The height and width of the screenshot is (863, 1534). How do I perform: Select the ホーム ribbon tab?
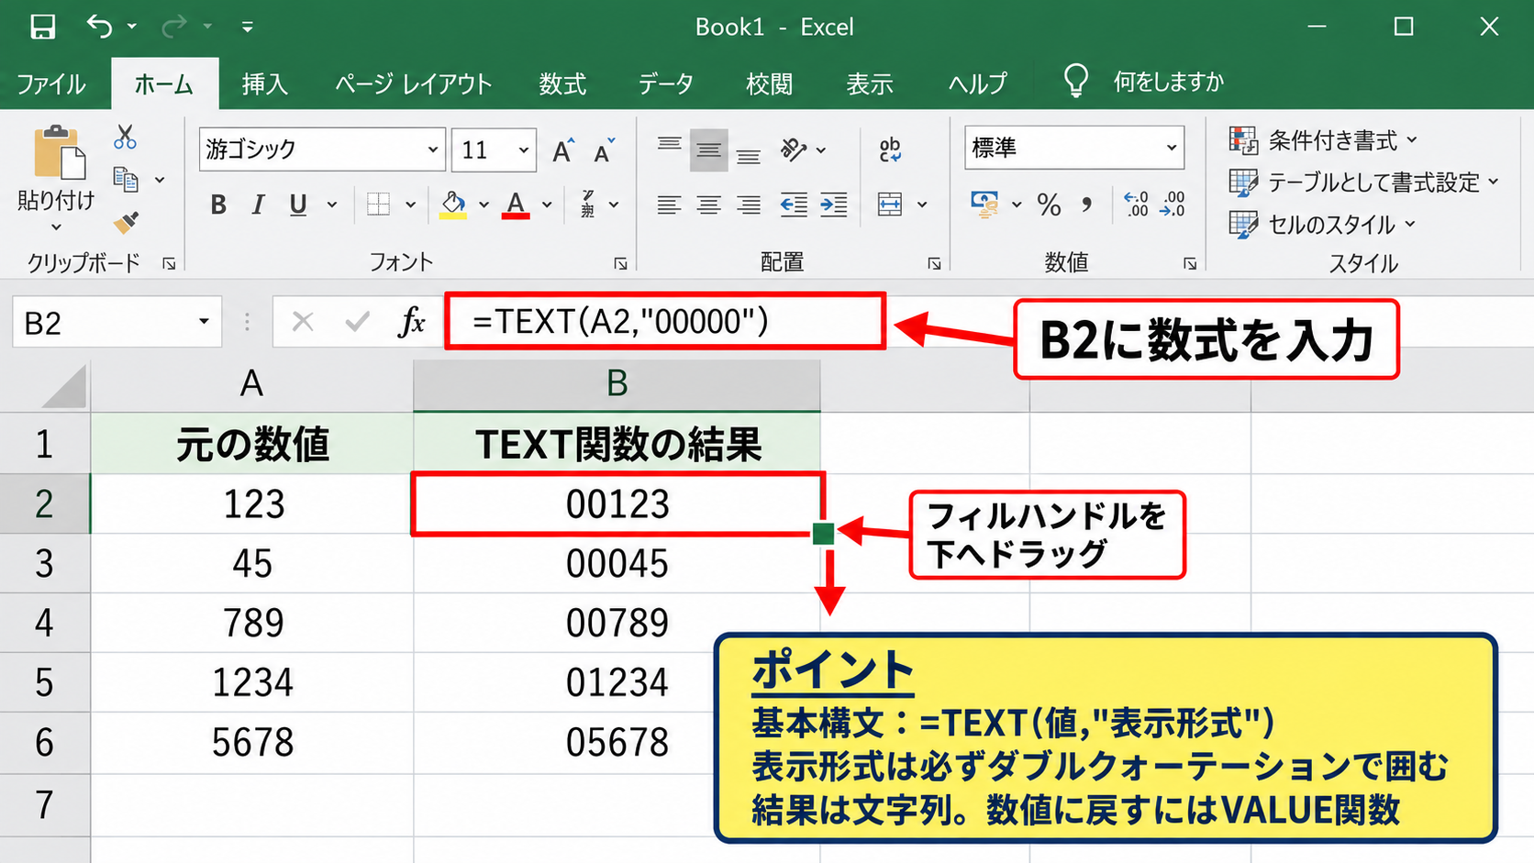pos(164,84)
